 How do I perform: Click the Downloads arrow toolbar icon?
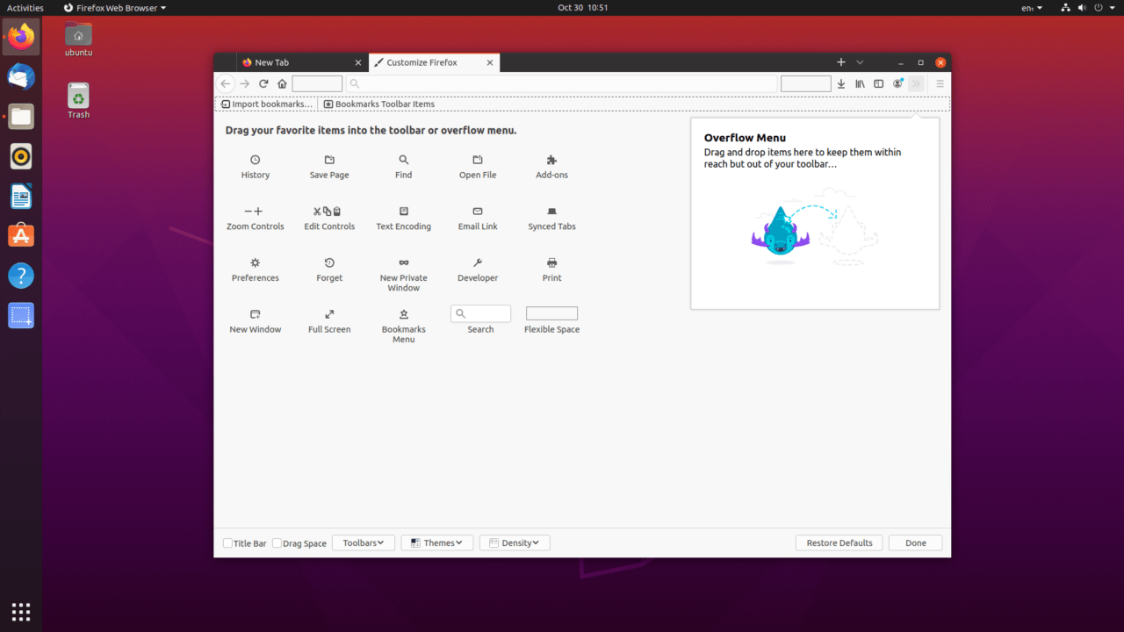pyautogui.click(x=841, y=83)
